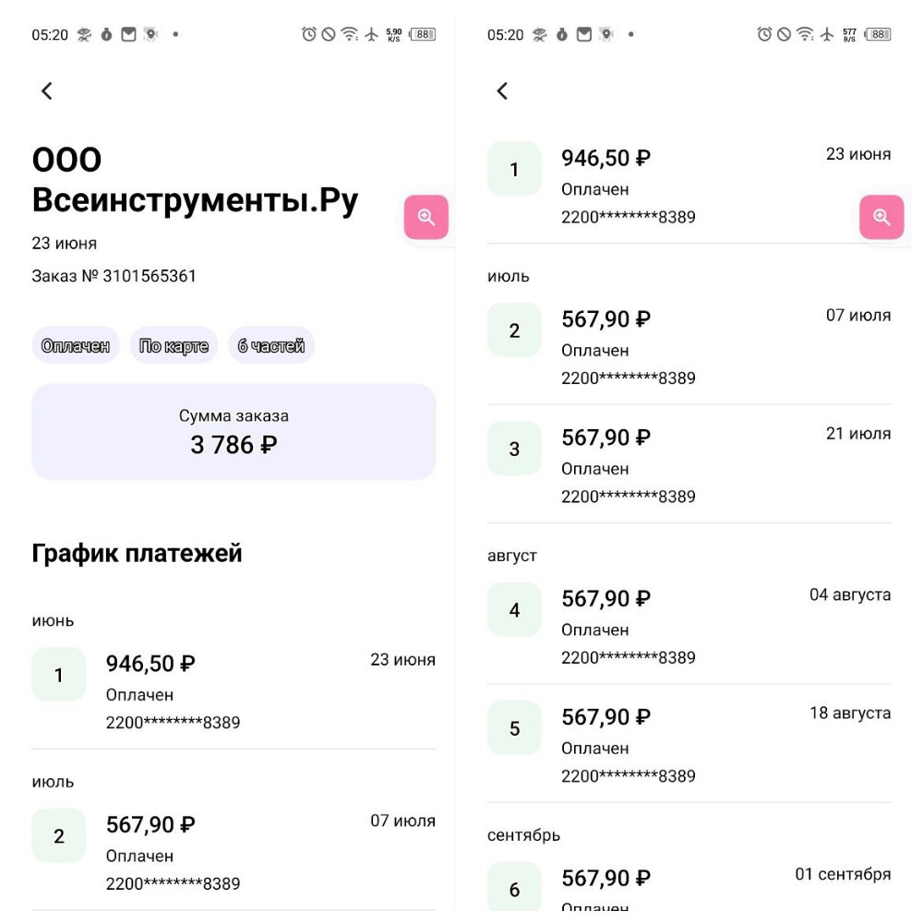Tap the "График платежей" heading
923x923 pixels.
138,553
